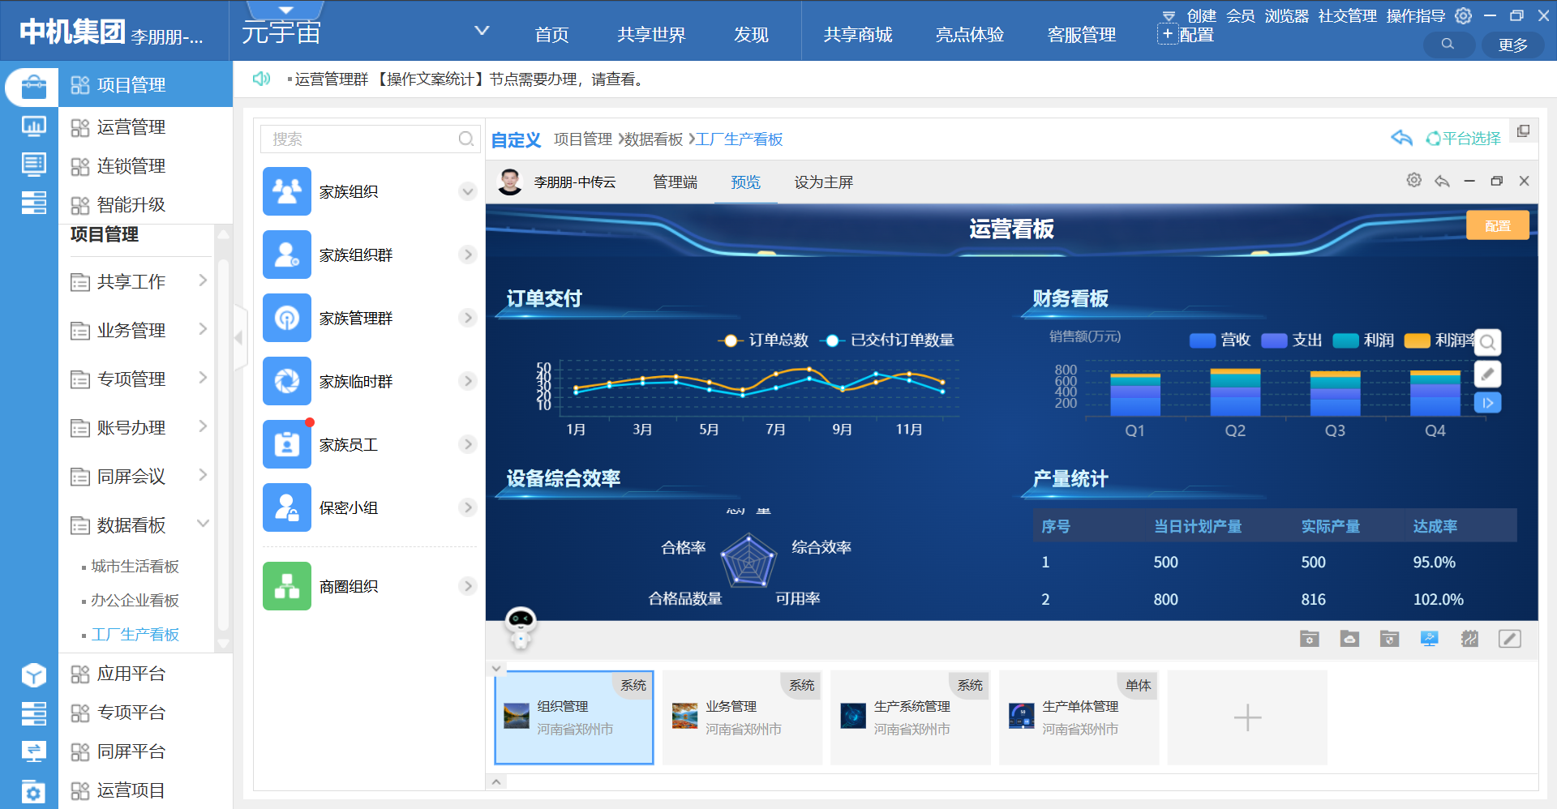Collapse the 数据看板 tree section
The height and width of the screenshot is (809, 1557).
203,524
